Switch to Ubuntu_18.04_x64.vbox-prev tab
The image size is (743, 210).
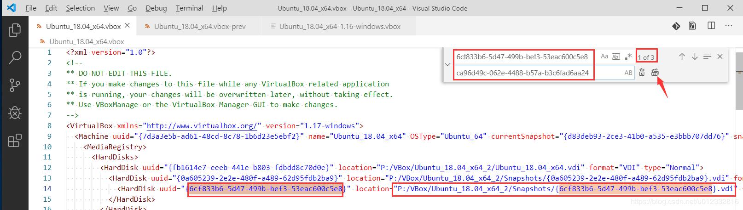(x=199, y=27)
